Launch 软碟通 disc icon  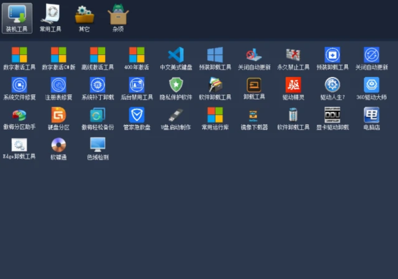click(x=59, y=148)
